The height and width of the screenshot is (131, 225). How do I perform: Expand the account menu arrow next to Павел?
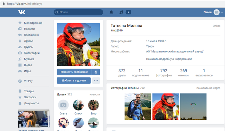(222, 12)
